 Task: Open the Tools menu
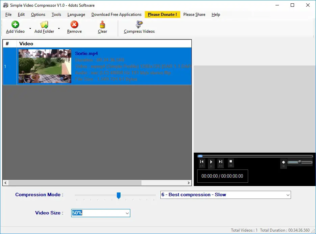[56, 15]
